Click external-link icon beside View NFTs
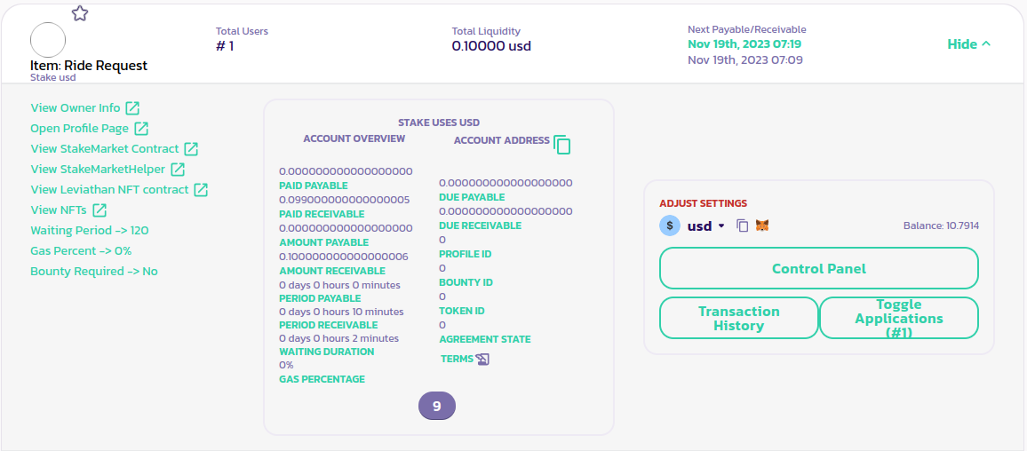 pos(100,210)
